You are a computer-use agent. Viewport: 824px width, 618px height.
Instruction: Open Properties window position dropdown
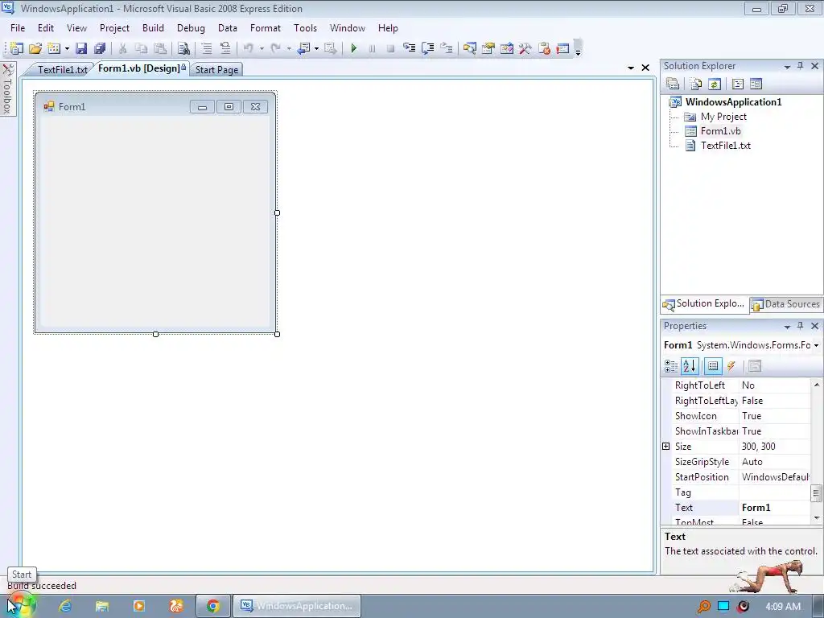(787, 327)
